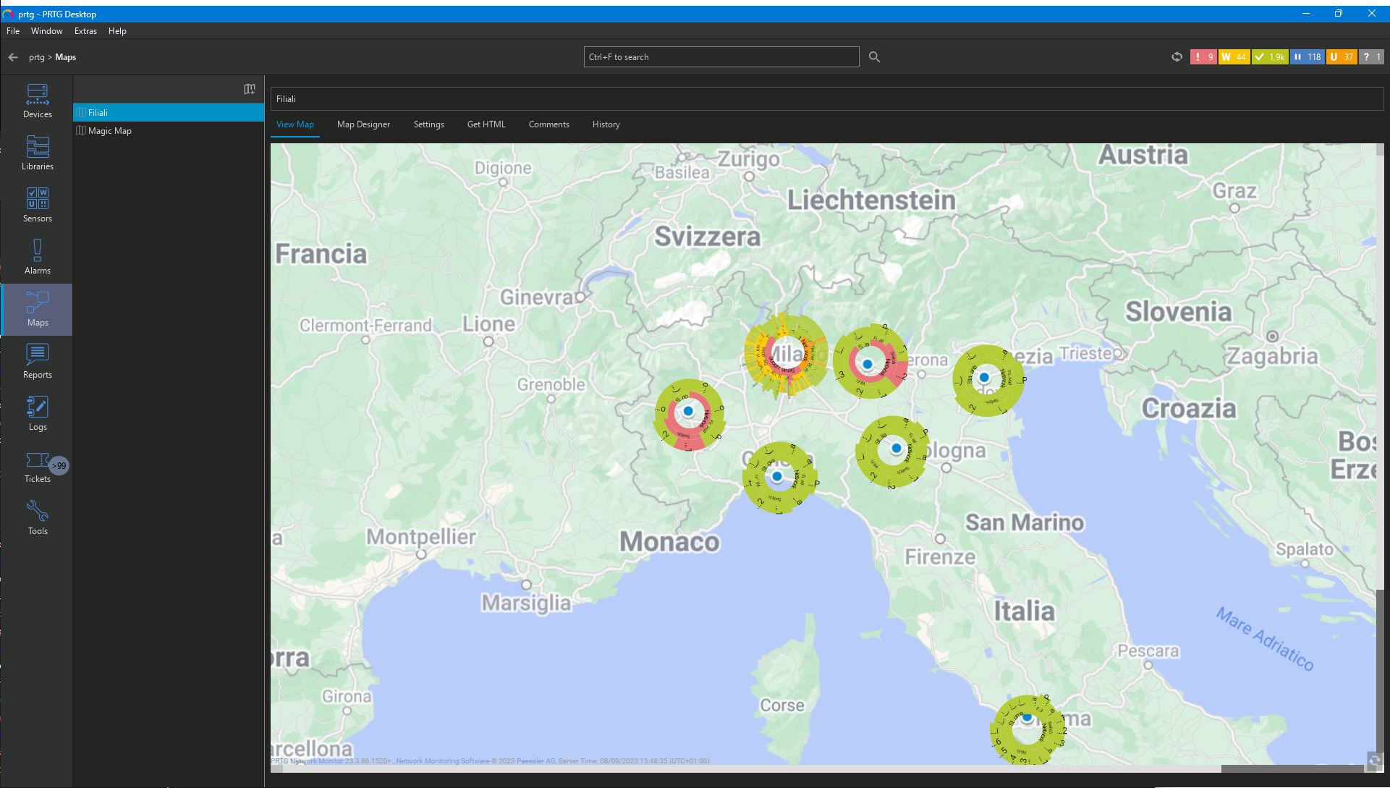Open the Extras menu
The height and width of the screenshot is (788, 1390).
[x=85, y=31]
